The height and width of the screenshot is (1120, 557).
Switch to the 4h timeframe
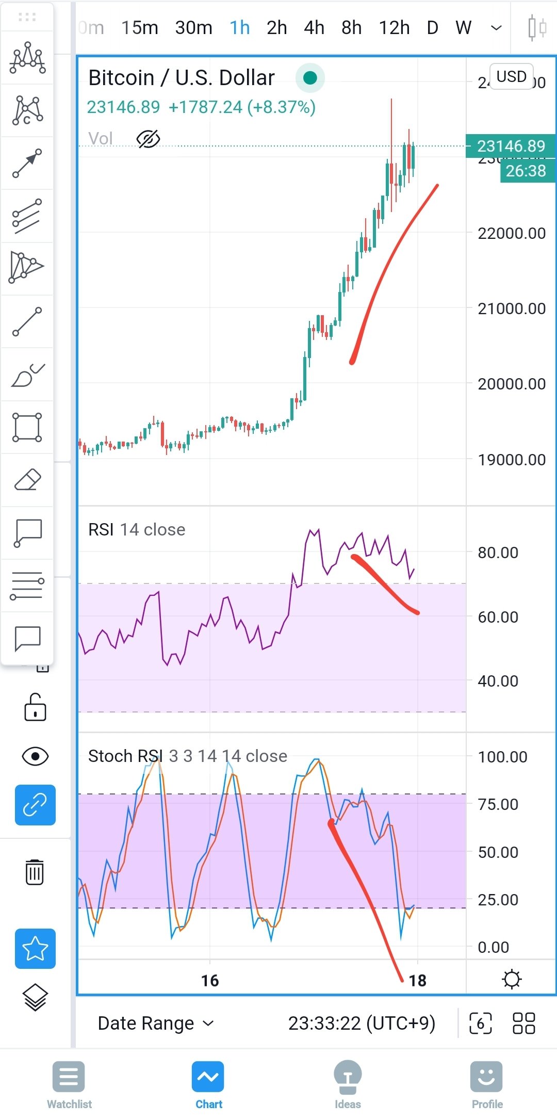pyautogui.click(x=314, y=27)
